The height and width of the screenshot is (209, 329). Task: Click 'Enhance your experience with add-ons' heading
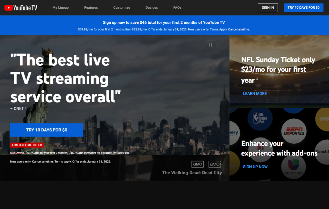click(279, 148)
